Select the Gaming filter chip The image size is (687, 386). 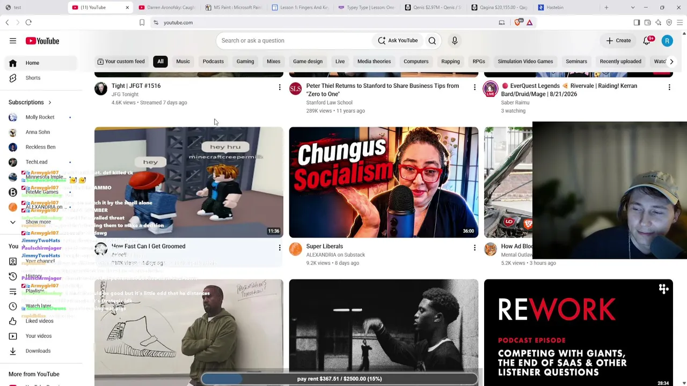tap(245, 62)
